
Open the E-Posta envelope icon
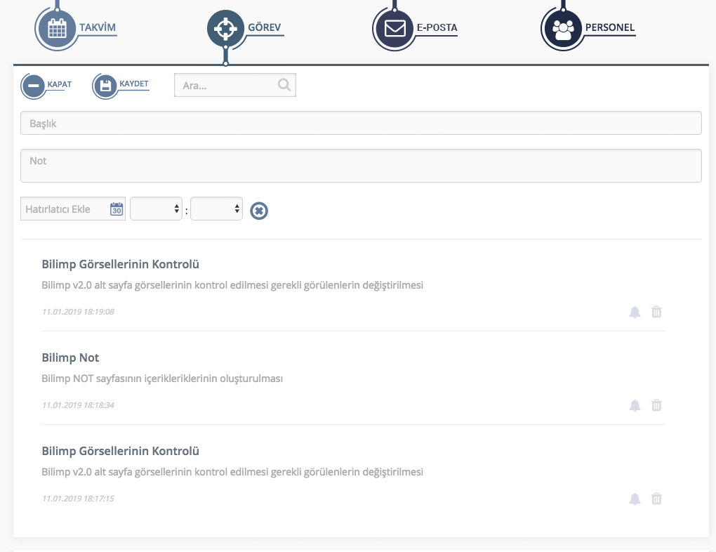[x=395, y=29]
